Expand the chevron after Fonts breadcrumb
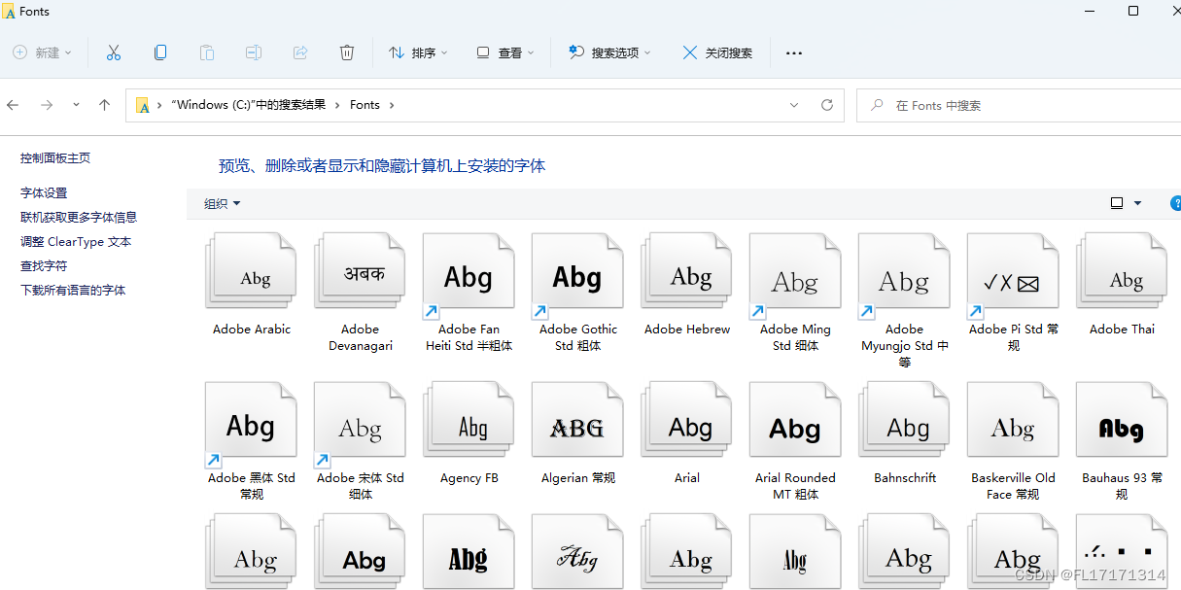Screen dimensions: 1181x590 tap(392, 105)
